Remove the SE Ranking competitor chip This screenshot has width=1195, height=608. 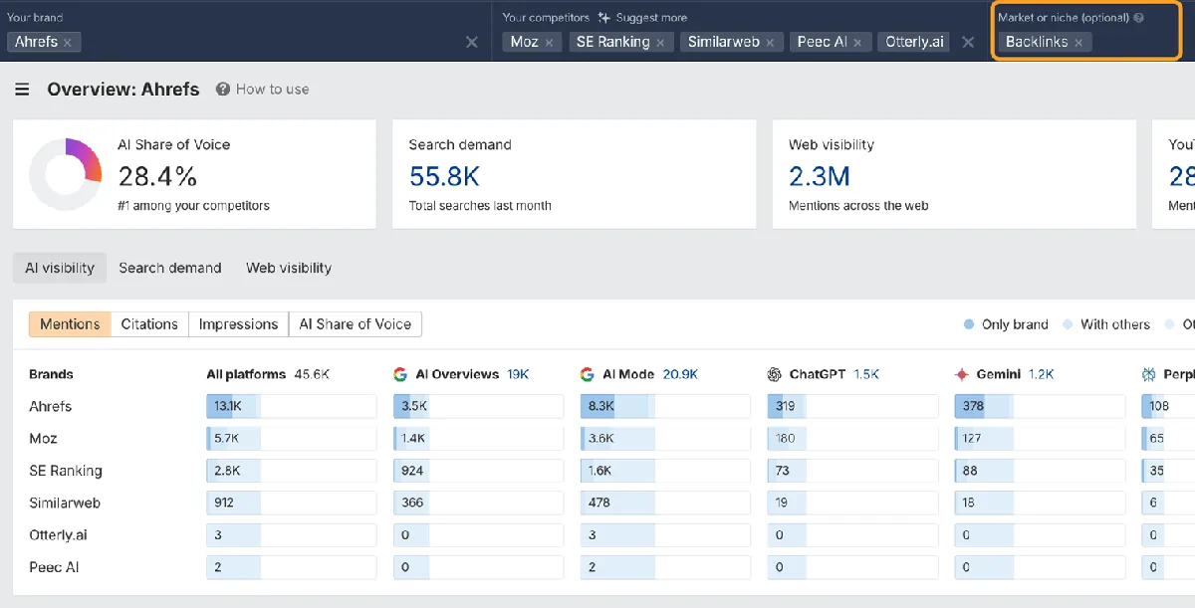point(660,43)
